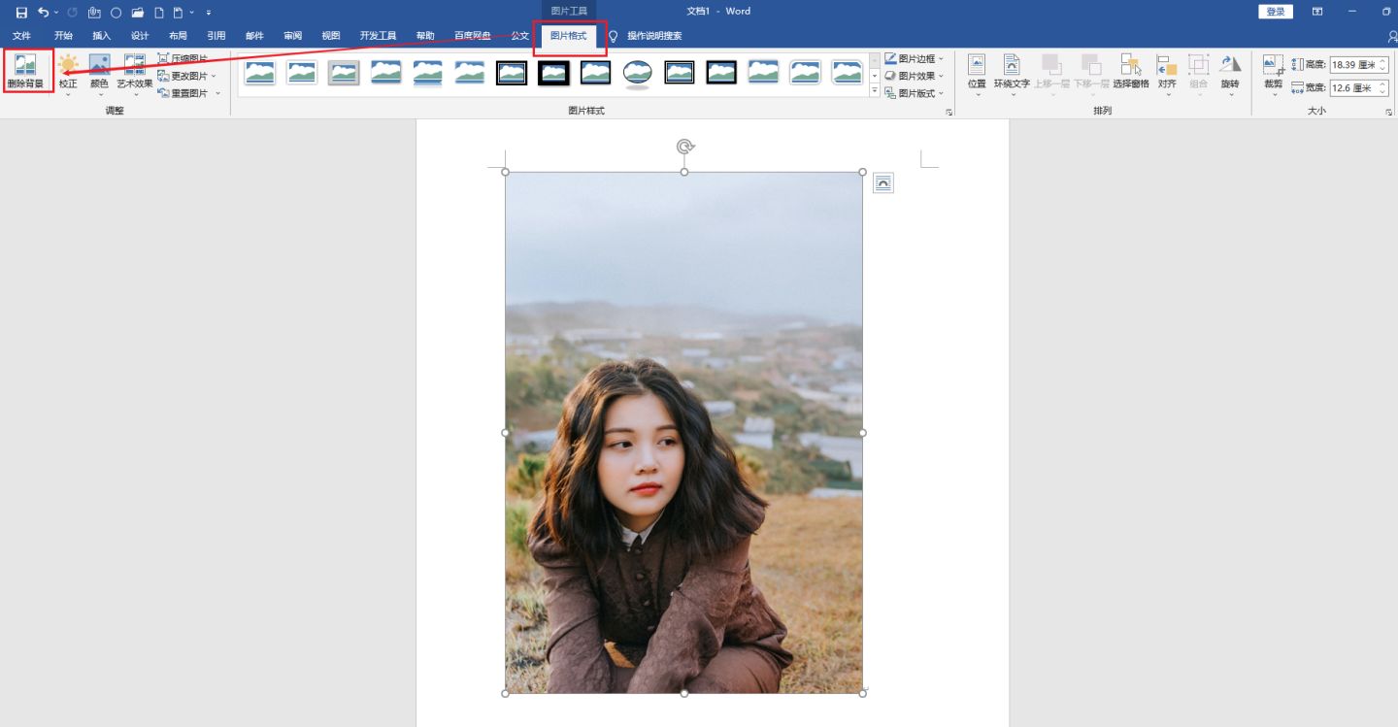Viewport: 1398px width, 727px height.
Task: Show the 视图 tab
Action: pos(331,36)
